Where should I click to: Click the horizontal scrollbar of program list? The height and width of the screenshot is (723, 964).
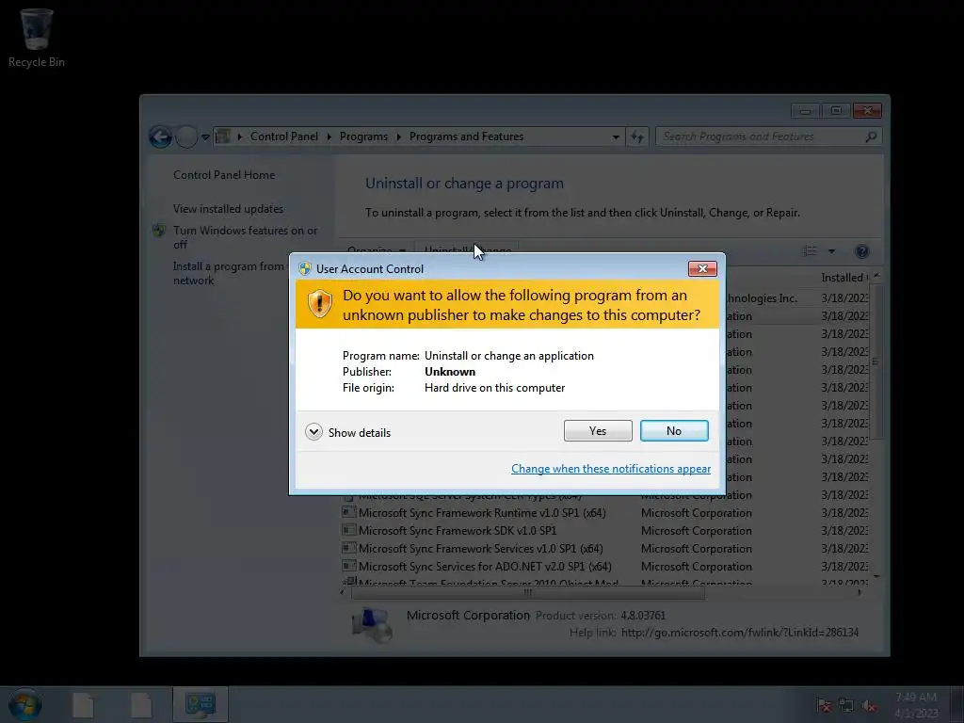click(527, 593)
